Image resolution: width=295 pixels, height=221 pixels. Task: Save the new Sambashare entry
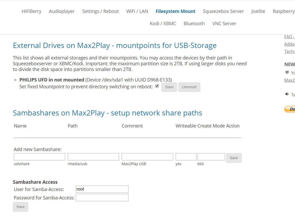234,158
